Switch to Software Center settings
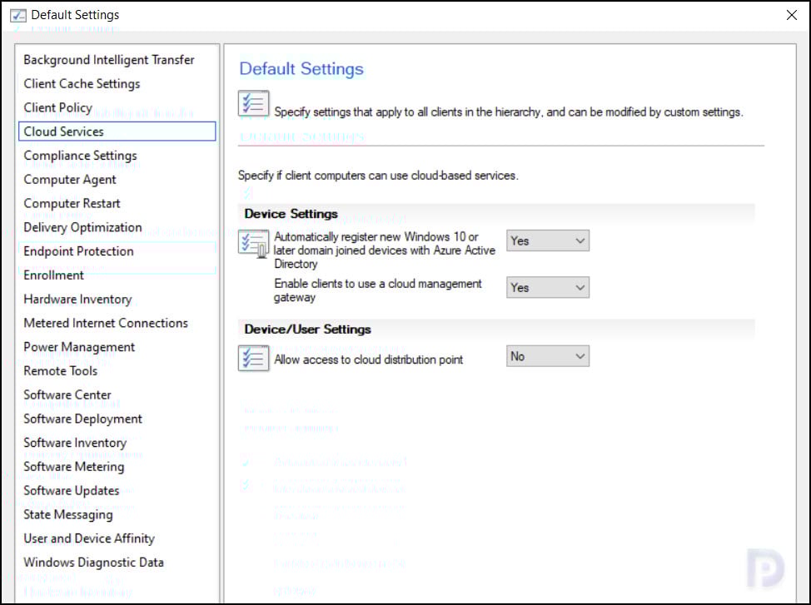The height and width of the screenshot is (605, 811). pyautogui.click(x=117, y=395)
